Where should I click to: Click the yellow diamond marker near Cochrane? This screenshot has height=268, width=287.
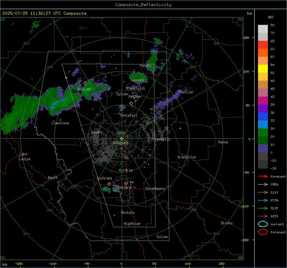109,184
